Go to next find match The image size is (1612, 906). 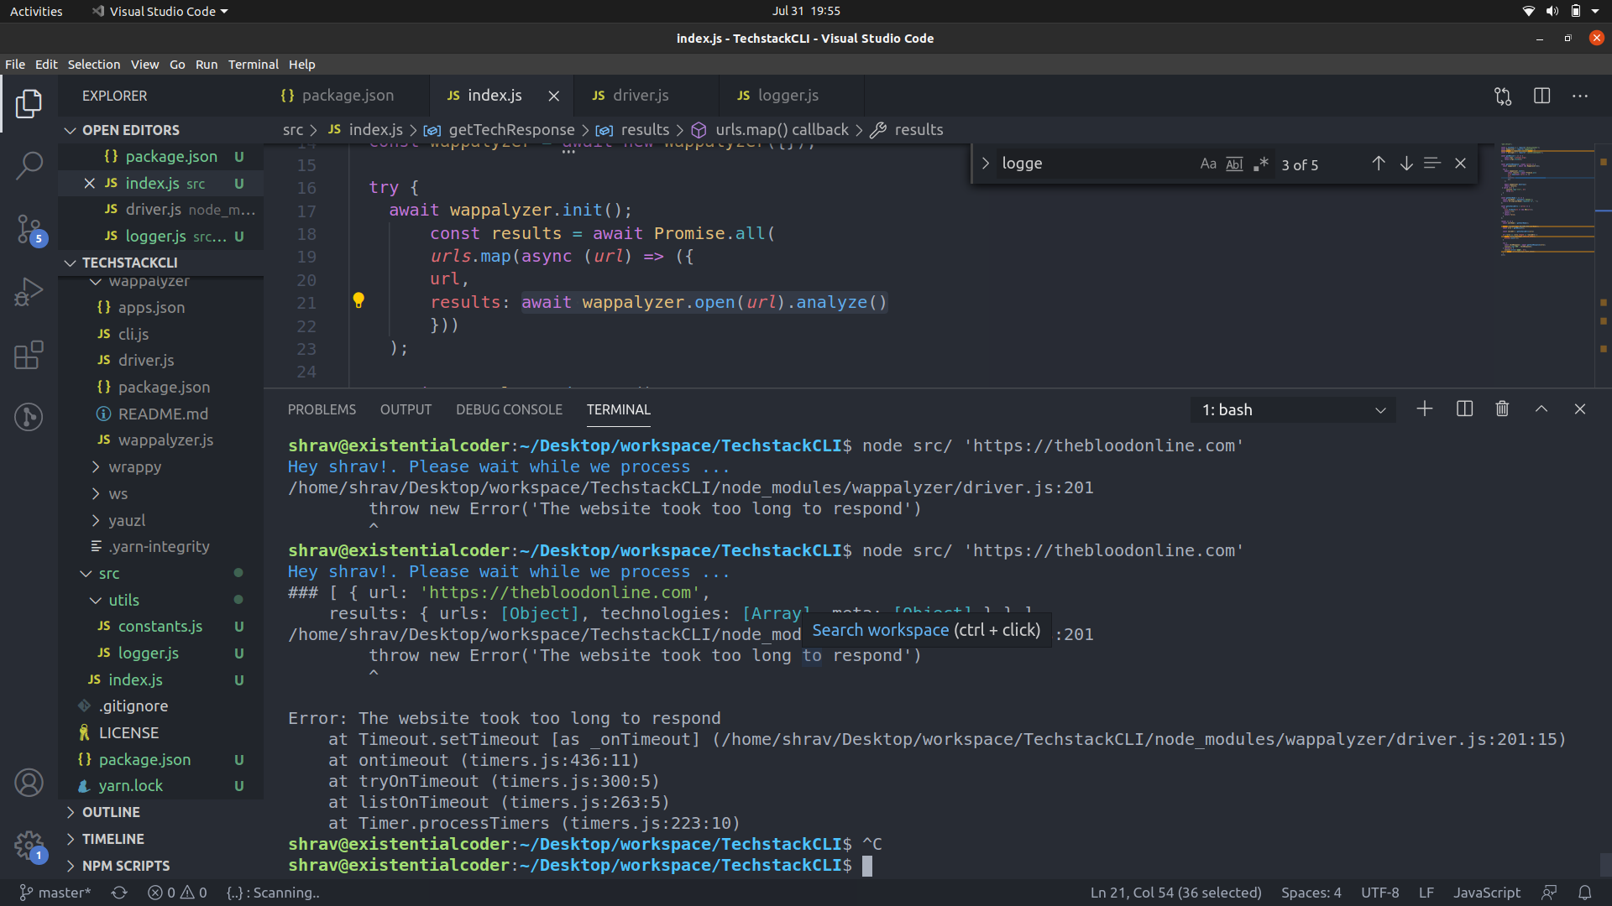click(1406, 164)
